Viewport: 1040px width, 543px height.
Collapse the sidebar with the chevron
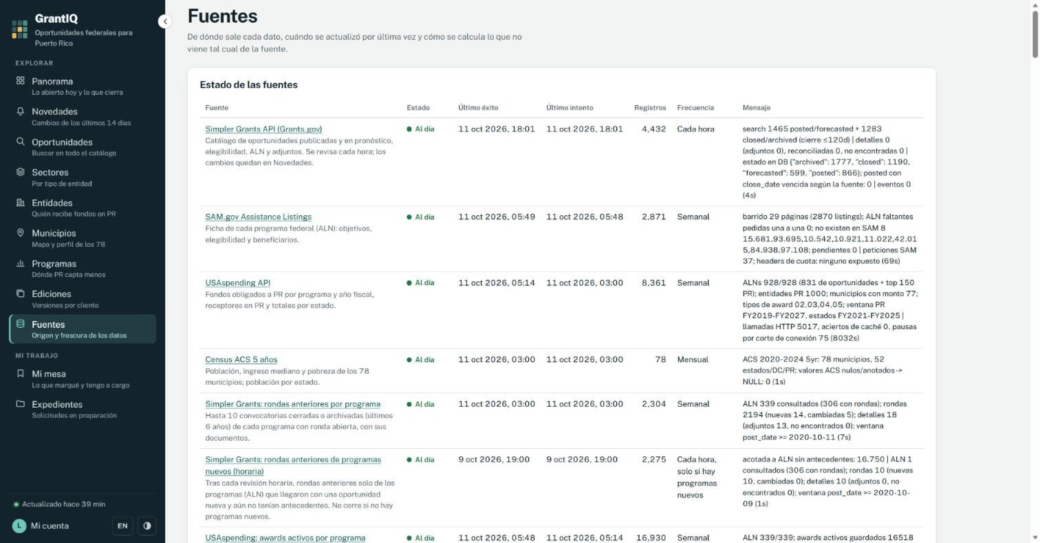(x=165, y=21)
